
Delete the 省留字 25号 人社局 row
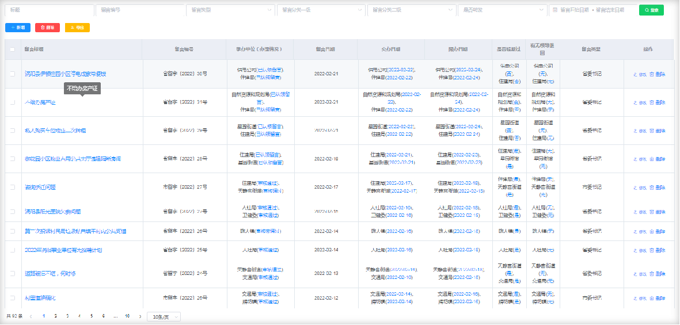point(658,250)
